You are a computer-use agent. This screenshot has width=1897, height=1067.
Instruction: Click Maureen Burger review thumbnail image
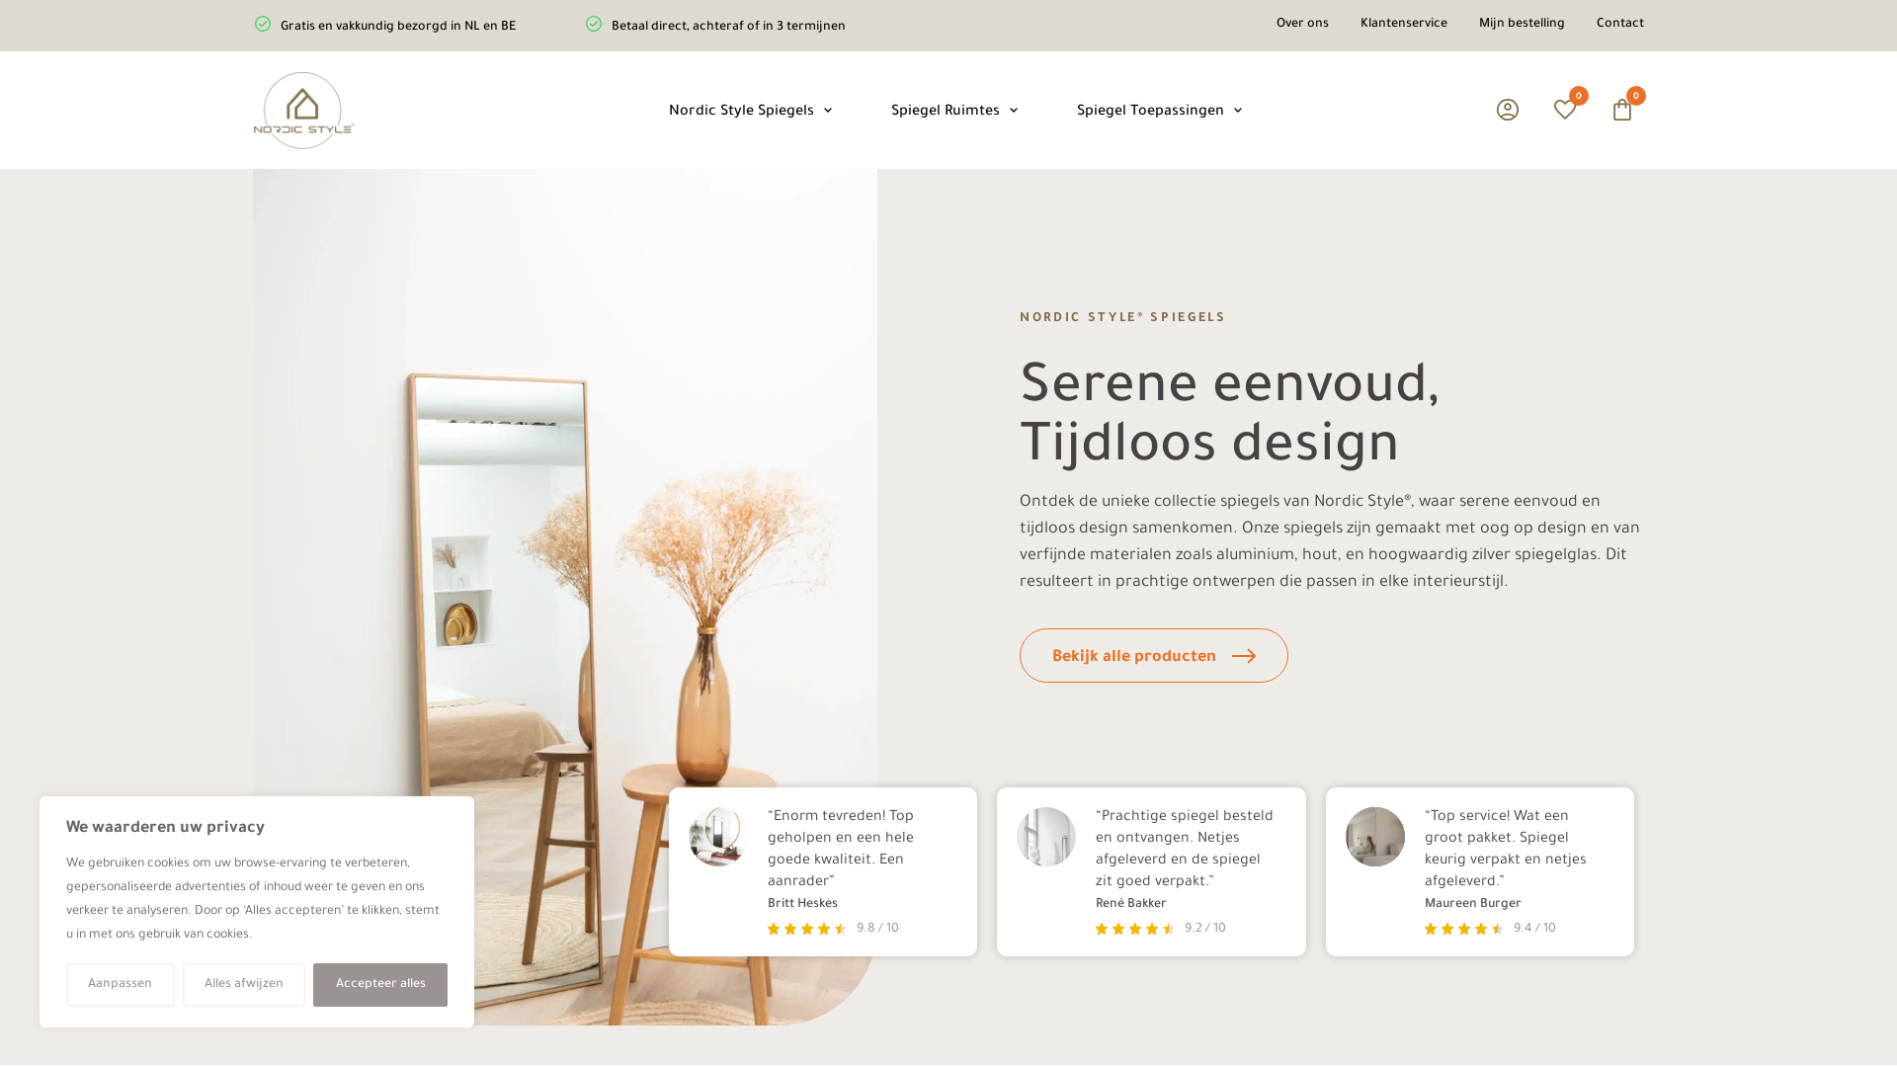pyautogui.click(x=1375, y=837)
